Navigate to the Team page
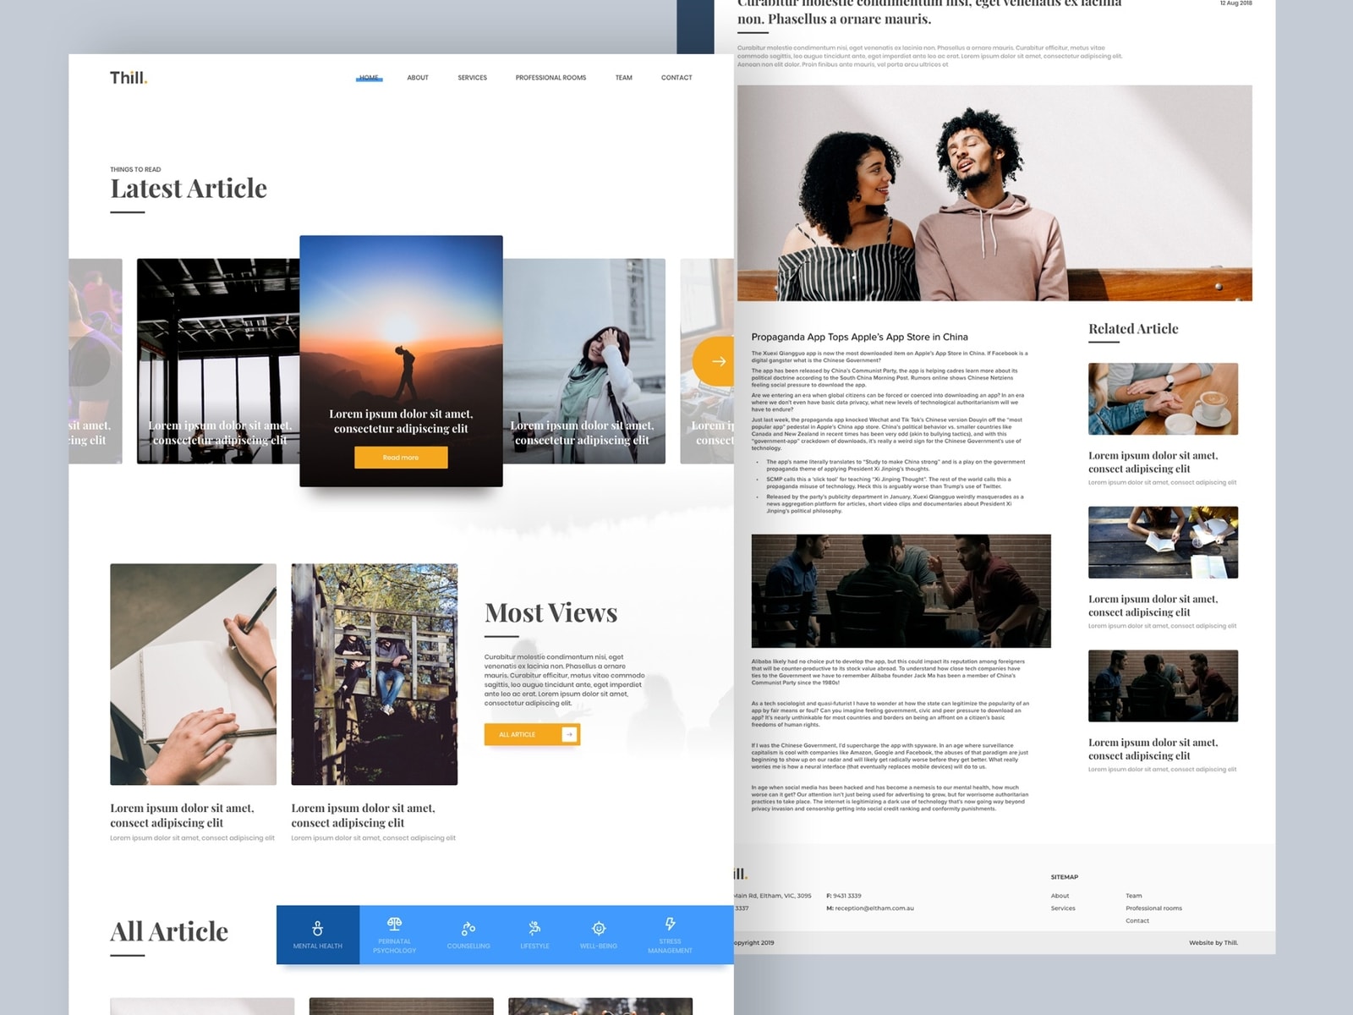Screen dimensions: 1353x1015 coord(623,78)
